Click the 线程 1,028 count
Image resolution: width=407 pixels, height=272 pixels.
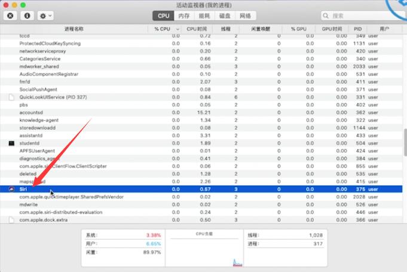coord(316,235)
